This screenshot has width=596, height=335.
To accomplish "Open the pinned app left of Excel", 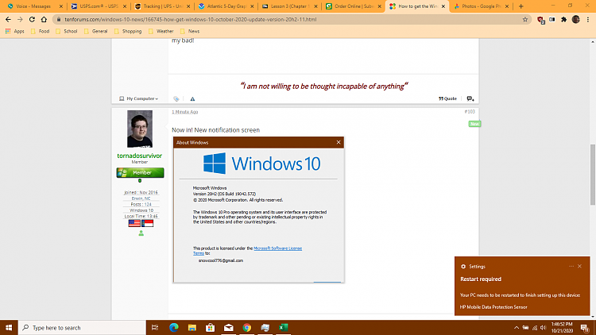I will 265,327.
